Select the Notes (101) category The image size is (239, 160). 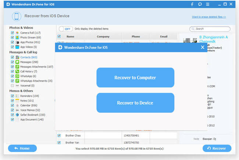(x=27, y=101)
